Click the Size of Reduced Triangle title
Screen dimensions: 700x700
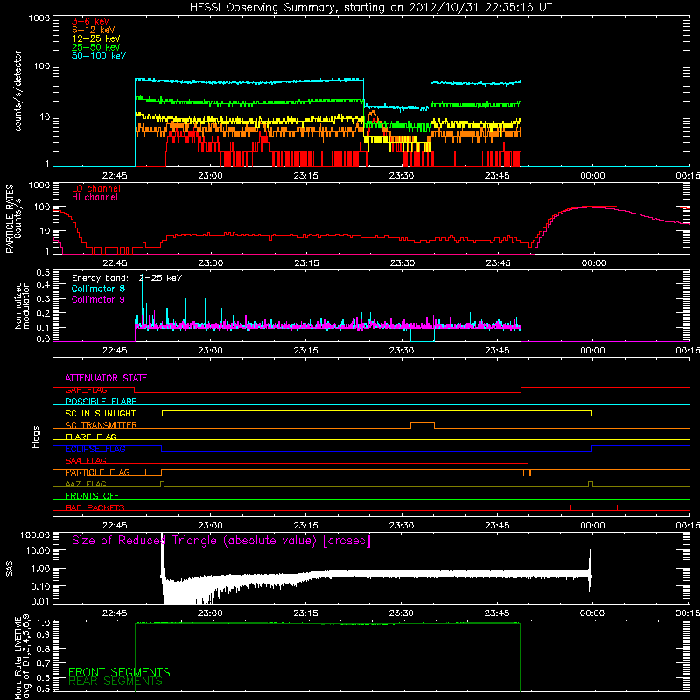pyautogui.click(x=221, y=541)
